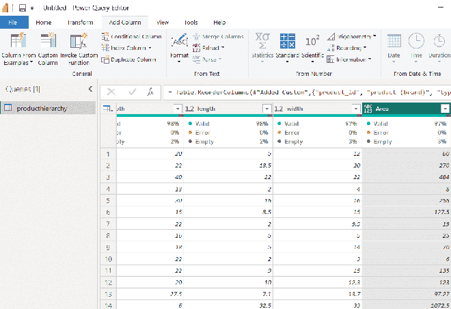451x309 pixels.
Task: Switch to the Home tab
Action: 44,23
